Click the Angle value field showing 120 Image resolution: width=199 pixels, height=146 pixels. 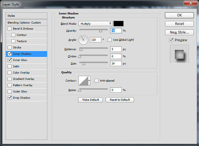(96, 40)
